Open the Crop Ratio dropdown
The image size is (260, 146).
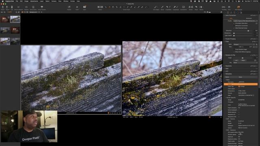244,44
